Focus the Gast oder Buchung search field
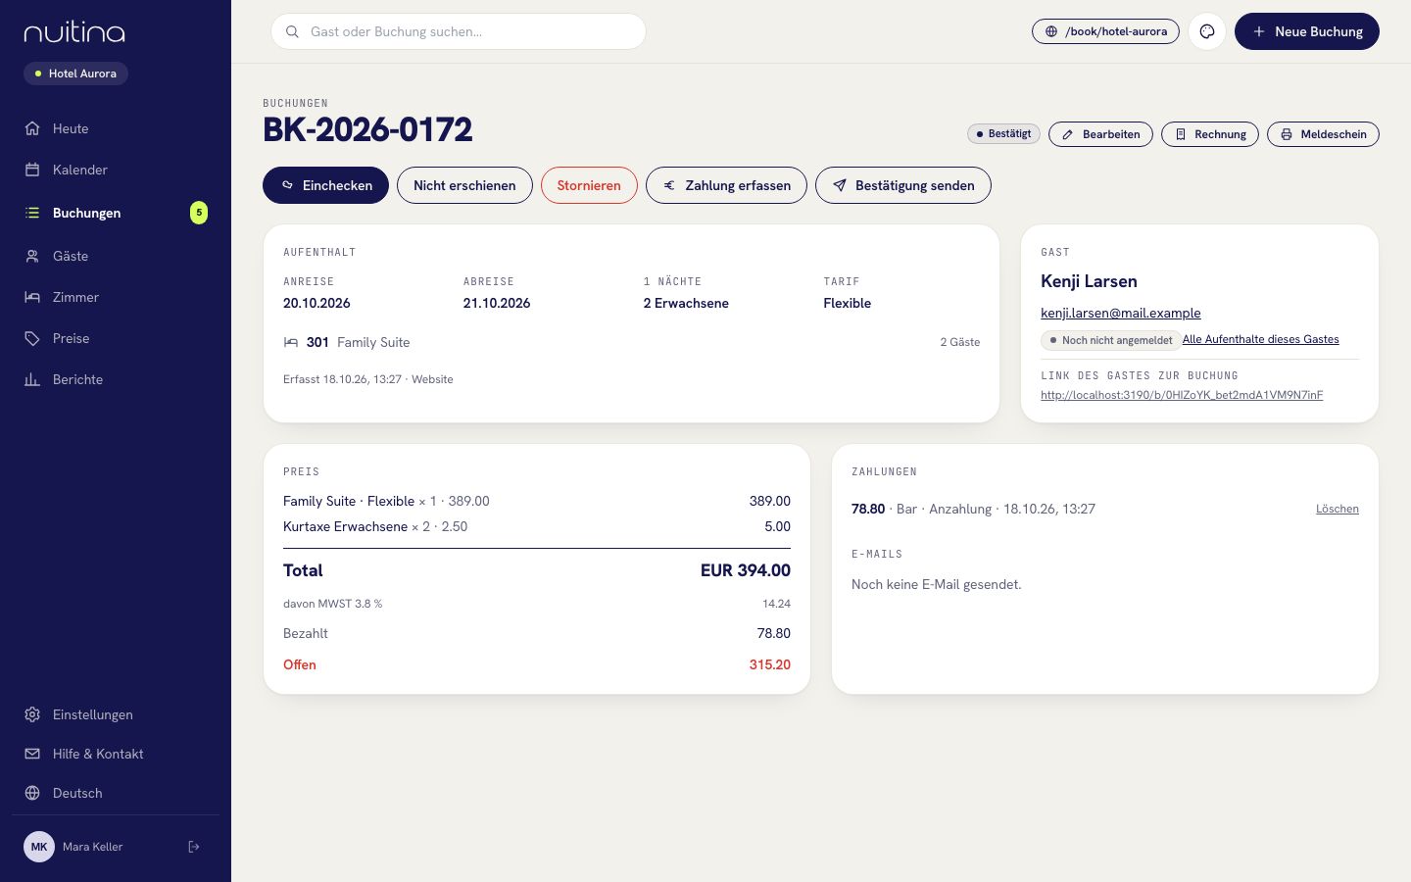The width and height of the screenshot is (1411, 882). (459, 31)
